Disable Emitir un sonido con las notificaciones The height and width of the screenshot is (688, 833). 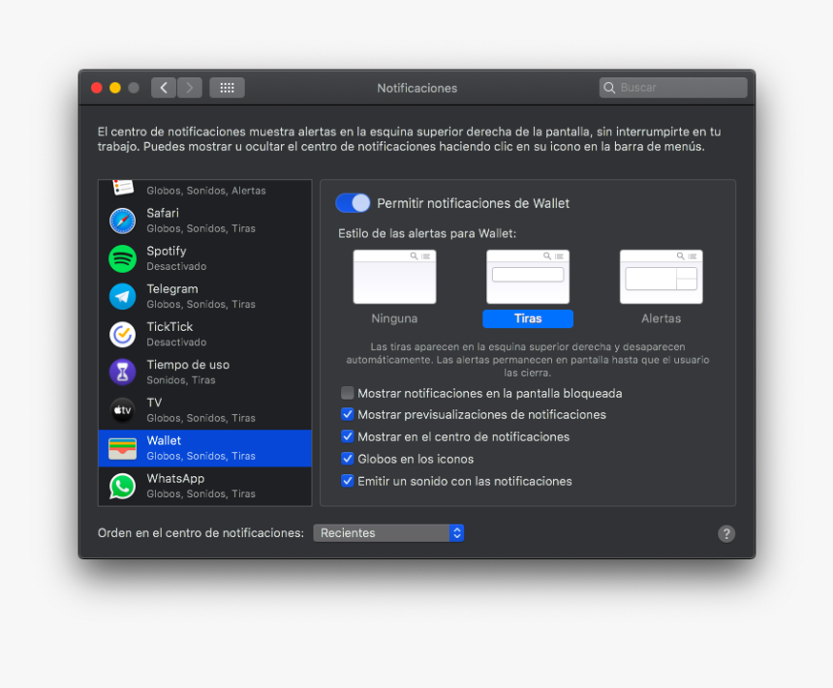pyautogui.click(x=347, y=480)
